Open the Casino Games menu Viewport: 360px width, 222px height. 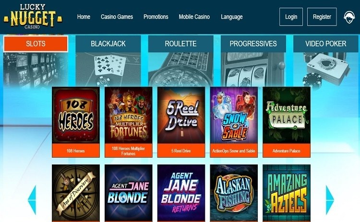[117, 17]
